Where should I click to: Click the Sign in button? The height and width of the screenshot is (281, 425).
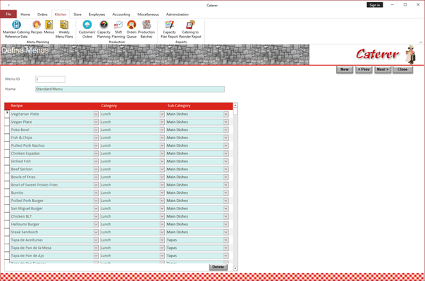click(374, 5)
